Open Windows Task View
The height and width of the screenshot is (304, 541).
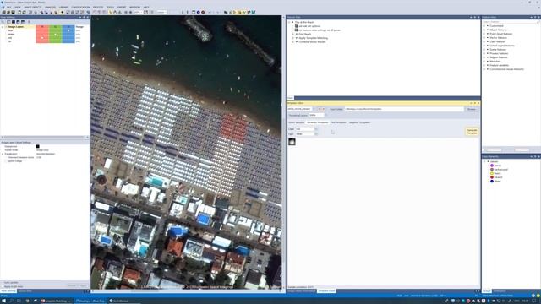(x=19, y=301)
